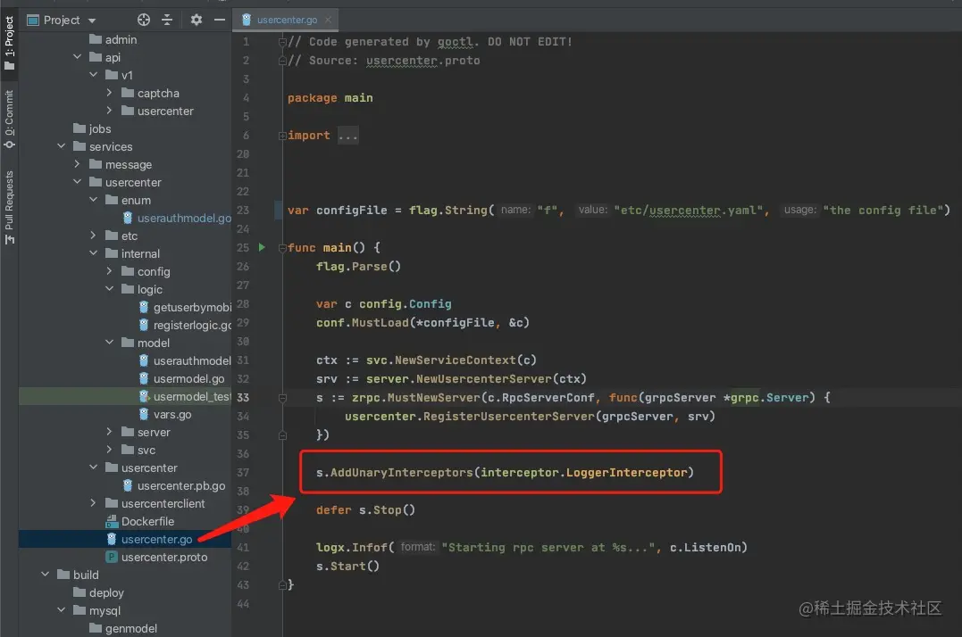This screenshot has height=637, width=962.
Task: Open the Pull Requests tool window tab
Action: point(9,207)
